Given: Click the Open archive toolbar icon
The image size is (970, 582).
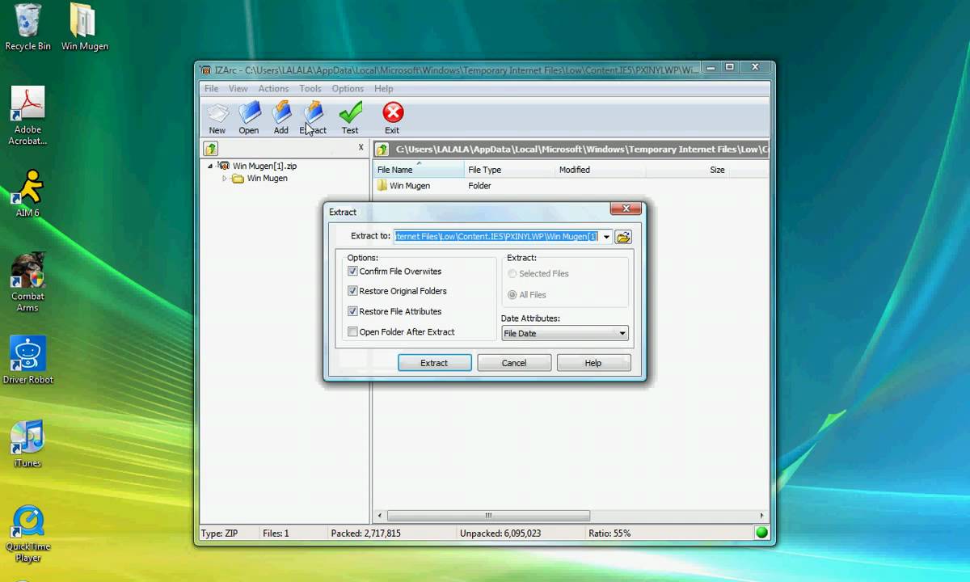Looking at the screenshot, I should (x=249, y=118).
